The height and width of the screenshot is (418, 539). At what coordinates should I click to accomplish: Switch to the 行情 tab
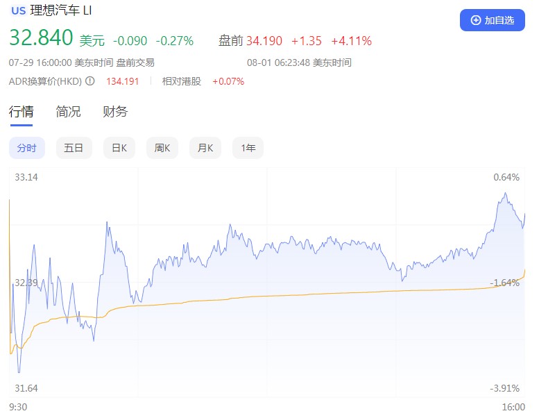[22, 112]
